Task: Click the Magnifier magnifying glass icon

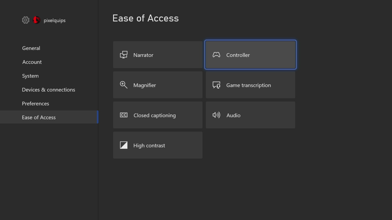Action: pos(124,85)
